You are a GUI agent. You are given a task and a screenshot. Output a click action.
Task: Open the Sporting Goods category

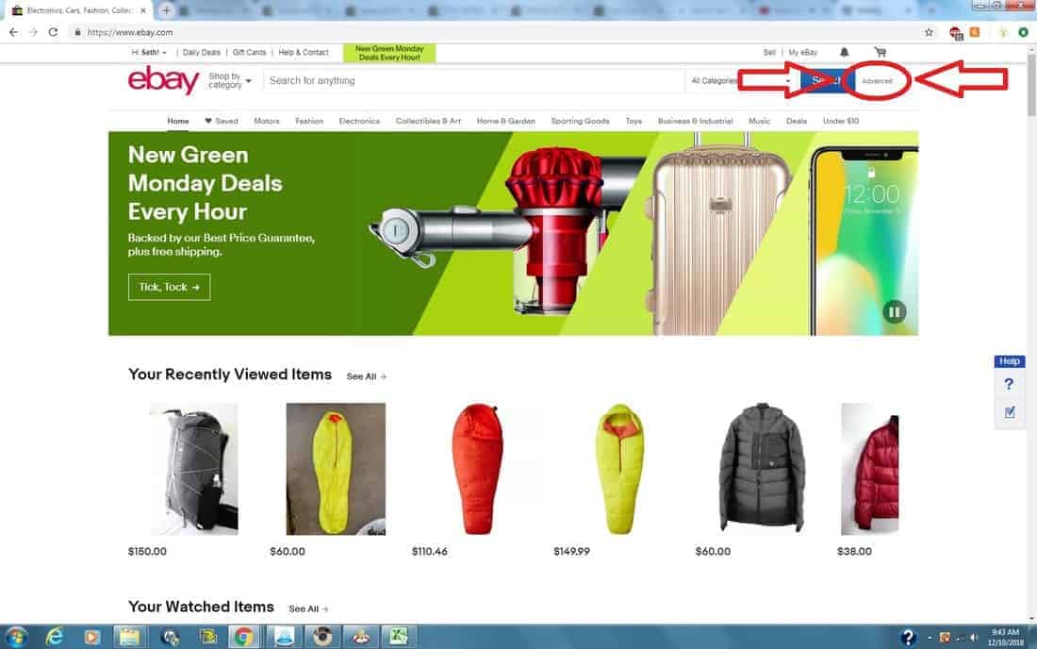(580, 121)
